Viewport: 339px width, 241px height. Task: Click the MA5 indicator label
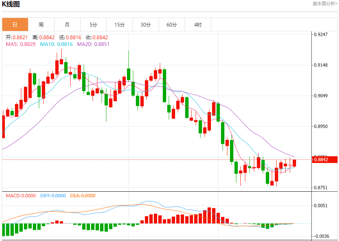point(21,44)
